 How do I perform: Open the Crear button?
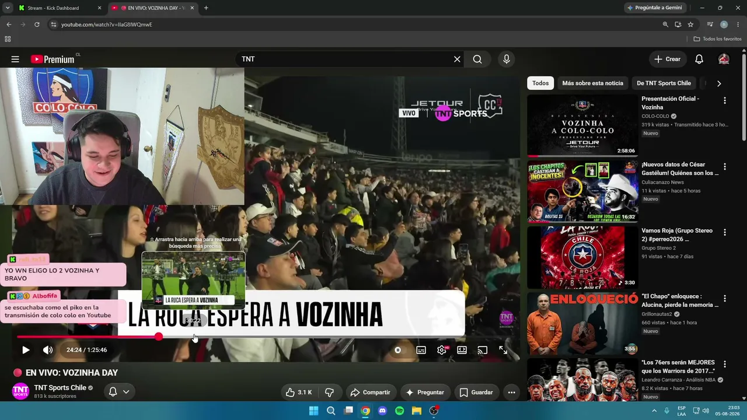click(667, 59)
